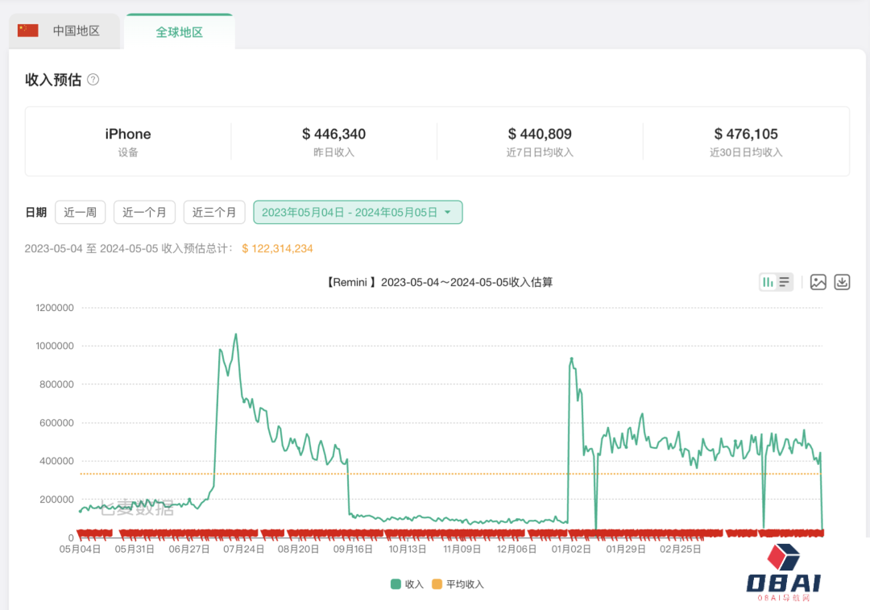Click the chart title 【Remini】收入估算
This screenshot has width=870, height=610.
point(438,282)
